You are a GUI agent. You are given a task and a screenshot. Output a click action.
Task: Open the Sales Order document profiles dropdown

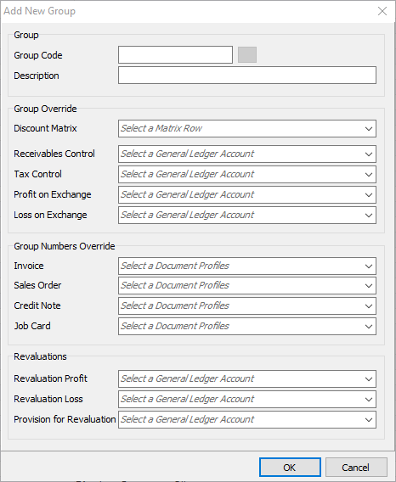click(247, 286)
